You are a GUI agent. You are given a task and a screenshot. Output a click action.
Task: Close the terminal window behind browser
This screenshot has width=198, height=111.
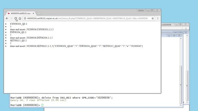coord(179,36)
